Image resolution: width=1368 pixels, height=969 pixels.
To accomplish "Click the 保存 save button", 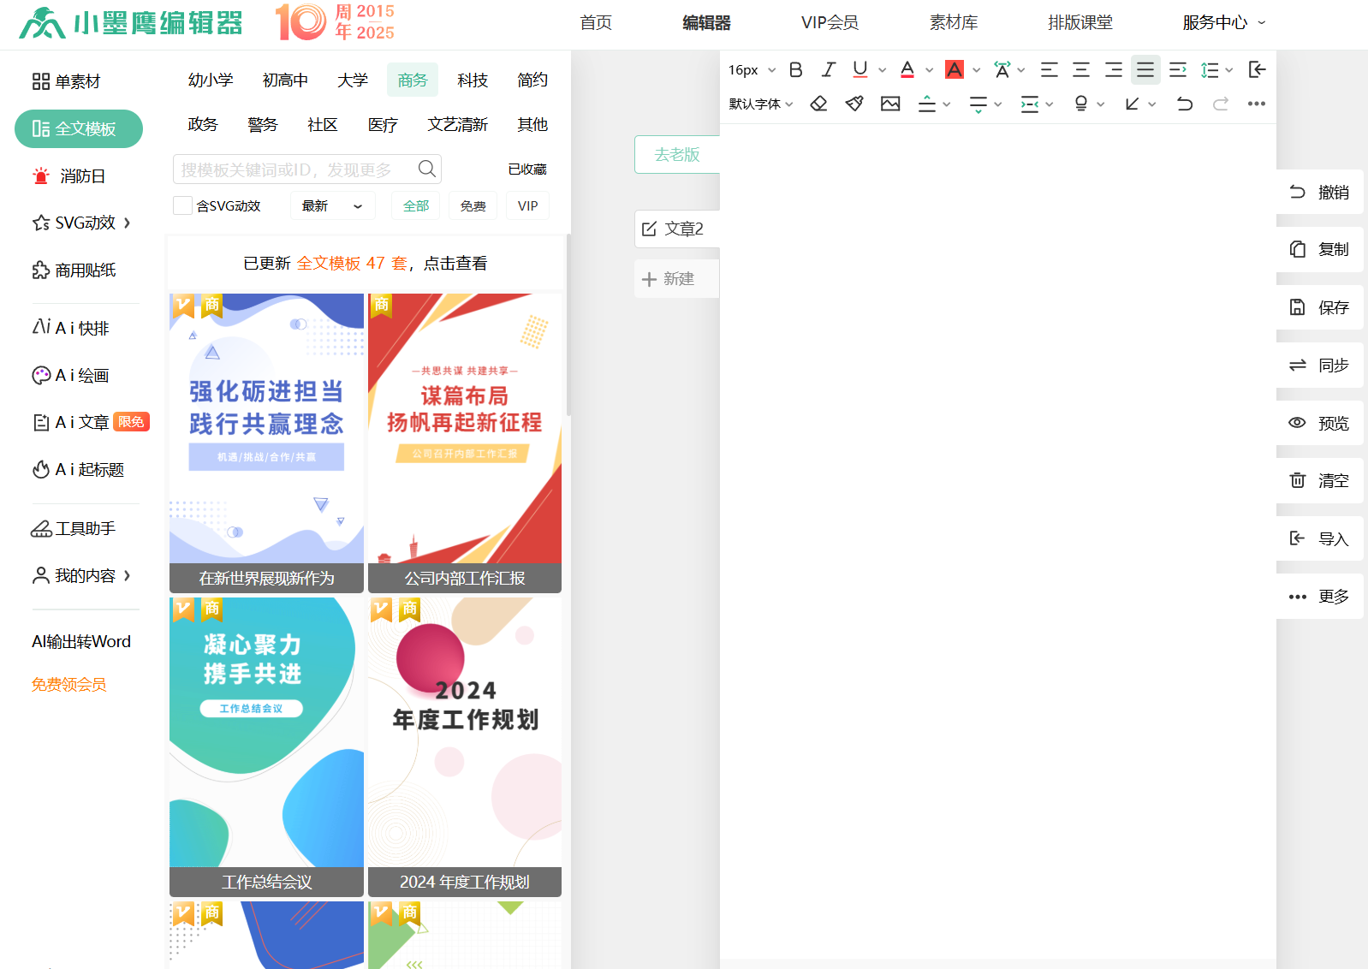I will pyautogui.click(x=1319, y=307).
